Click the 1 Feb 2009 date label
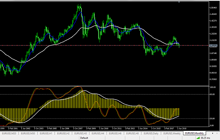220x140 pixels. [x=91, y=128]
